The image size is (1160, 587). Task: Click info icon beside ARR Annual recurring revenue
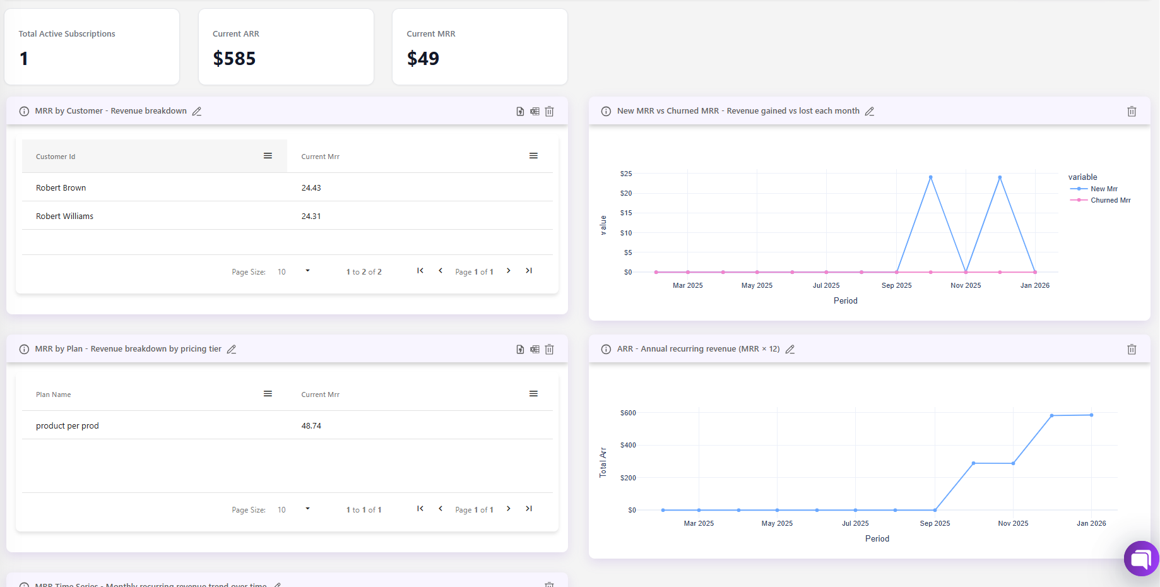click(606, 349)
